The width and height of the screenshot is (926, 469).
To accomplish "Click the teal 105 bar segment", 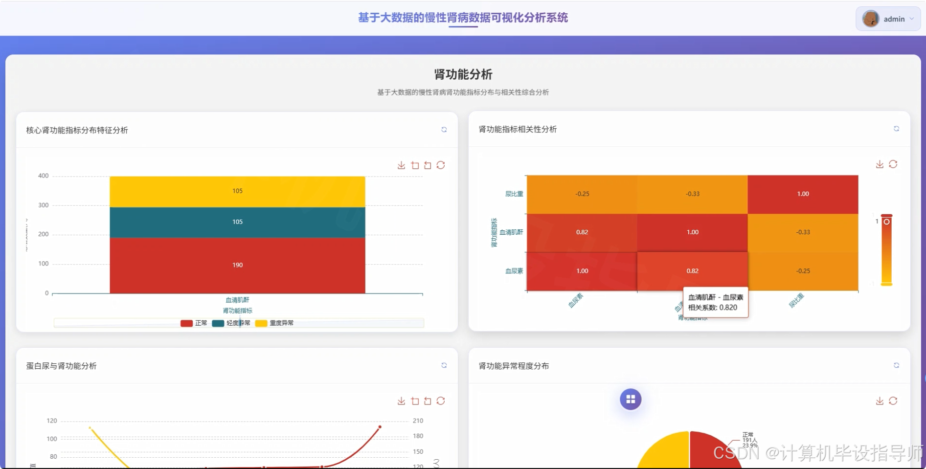I will tap(237, 222).
